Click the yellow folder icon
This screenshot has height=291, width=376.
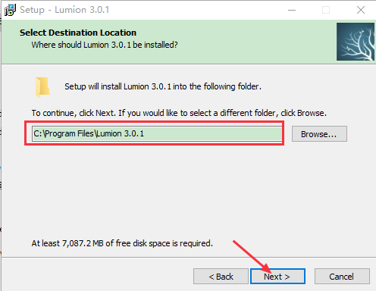pos(42,87)
